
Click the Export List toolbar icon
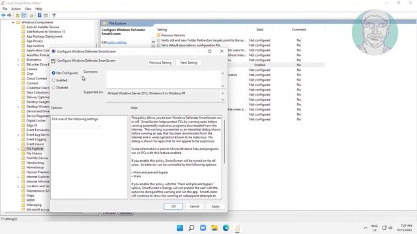click(x=31, y=16)
